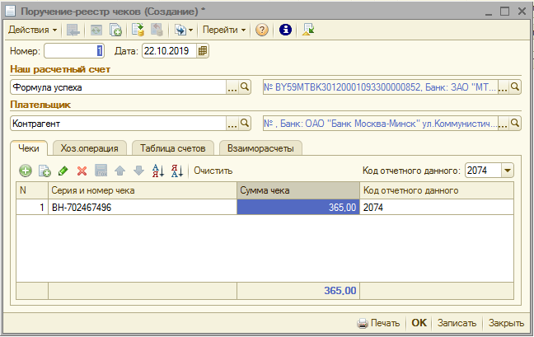
Task: Click Очистить to clear the checks table
Action: pyautogui.click(x=213, y=171)
